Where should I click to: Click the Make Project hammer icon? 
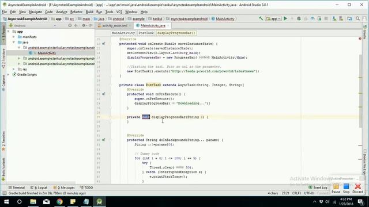tap(261, 18)
